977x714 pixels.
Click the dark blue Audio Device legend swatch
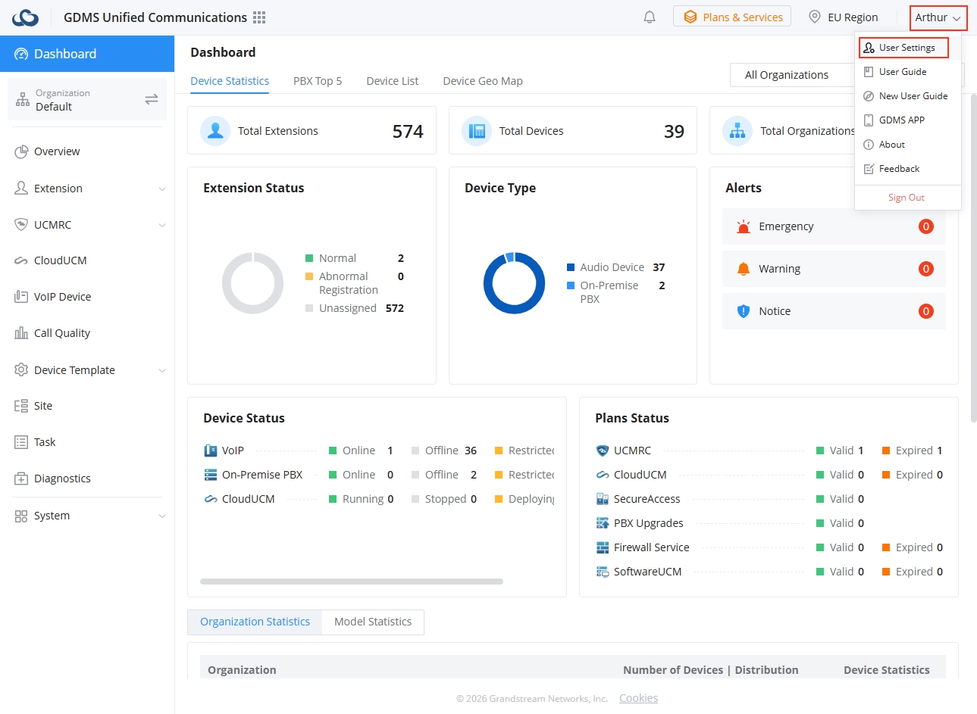[571, 267]
